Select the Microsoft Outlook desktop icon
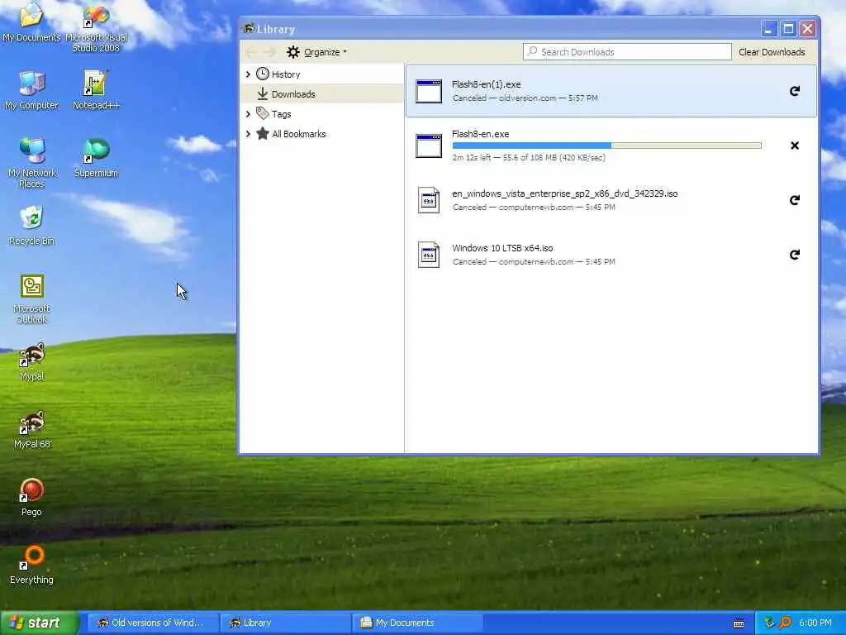The image size is (846, 635). pyautogui.click(x=31, y=298)
